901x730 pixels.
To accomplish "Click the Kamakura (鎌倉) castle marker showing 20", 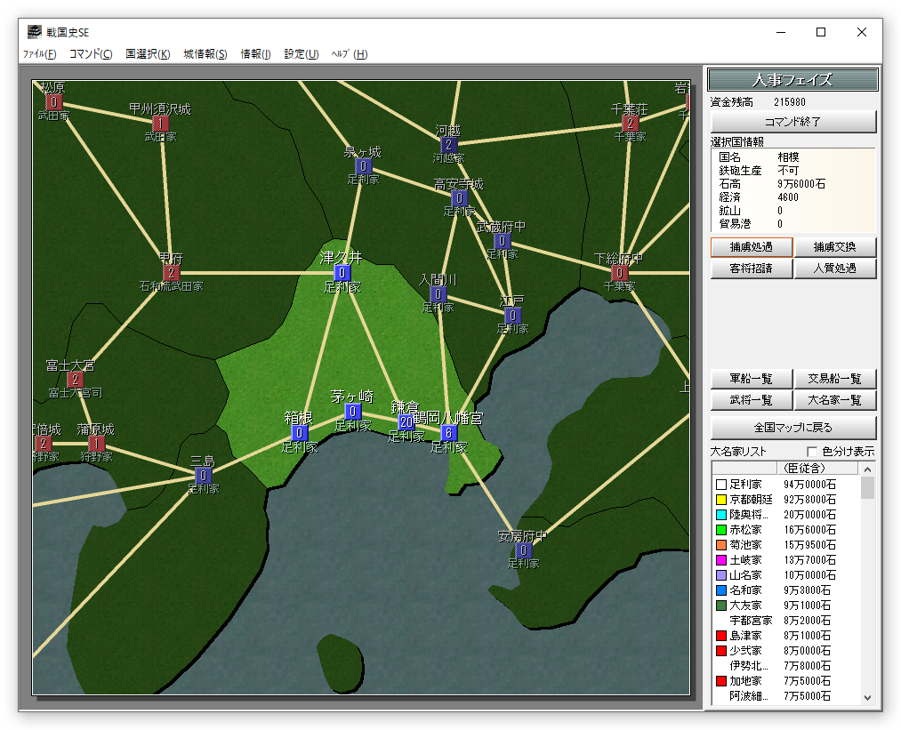I will 406,422.
